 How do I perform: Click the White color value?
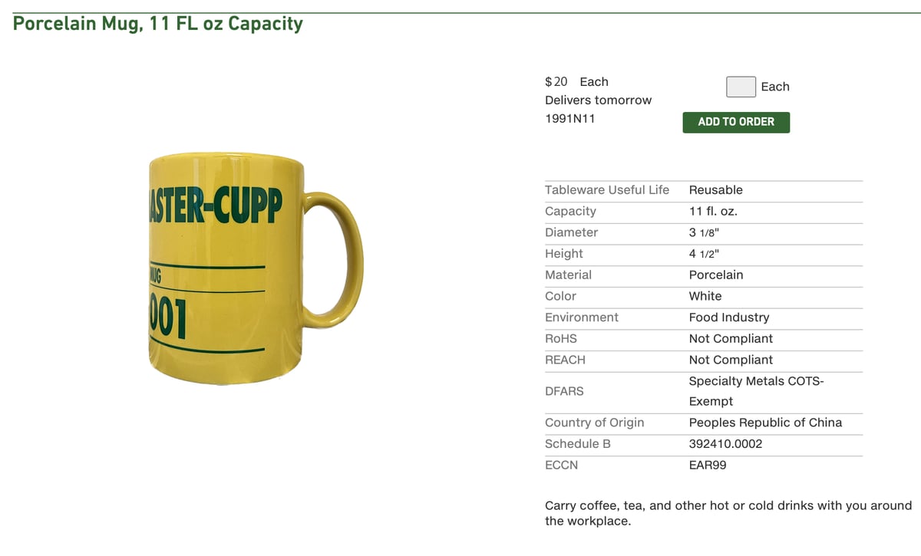tap(705, 296)
